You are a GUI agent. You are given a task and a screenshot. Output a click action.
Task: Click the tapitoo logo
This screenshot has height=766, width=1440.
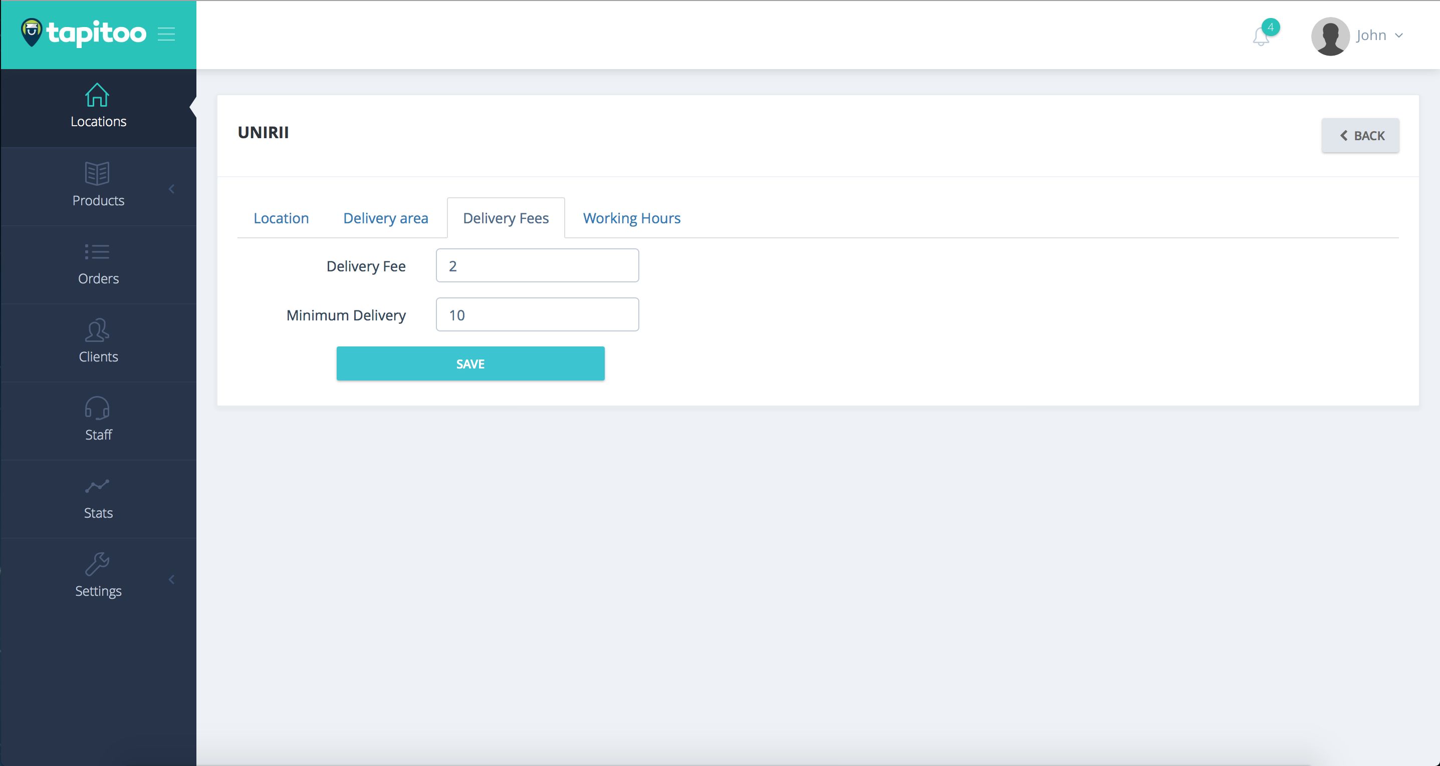coord(84,34)
